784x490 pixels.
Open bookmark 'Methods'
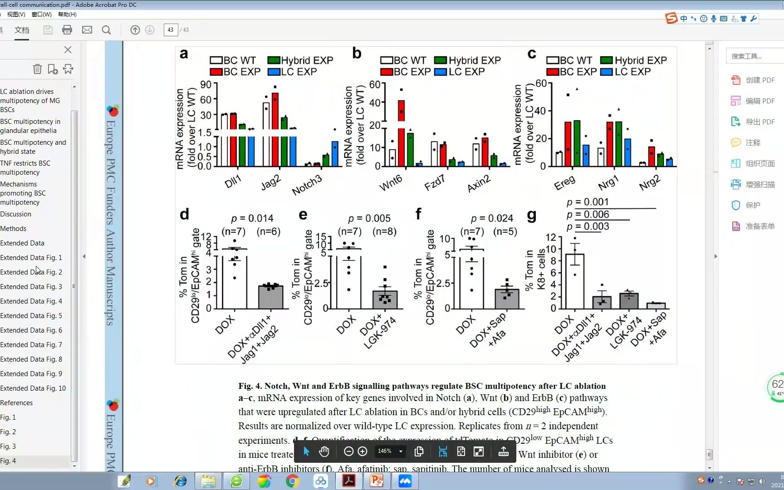tap(13, 229)
